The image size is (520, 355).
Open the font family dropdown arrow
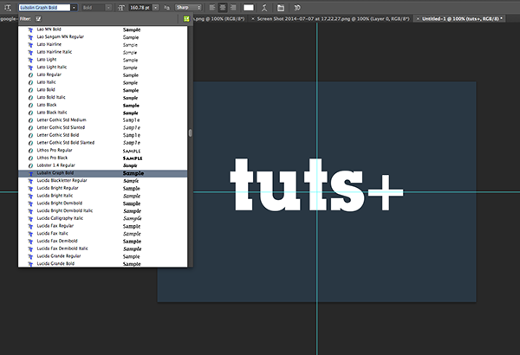74,8
